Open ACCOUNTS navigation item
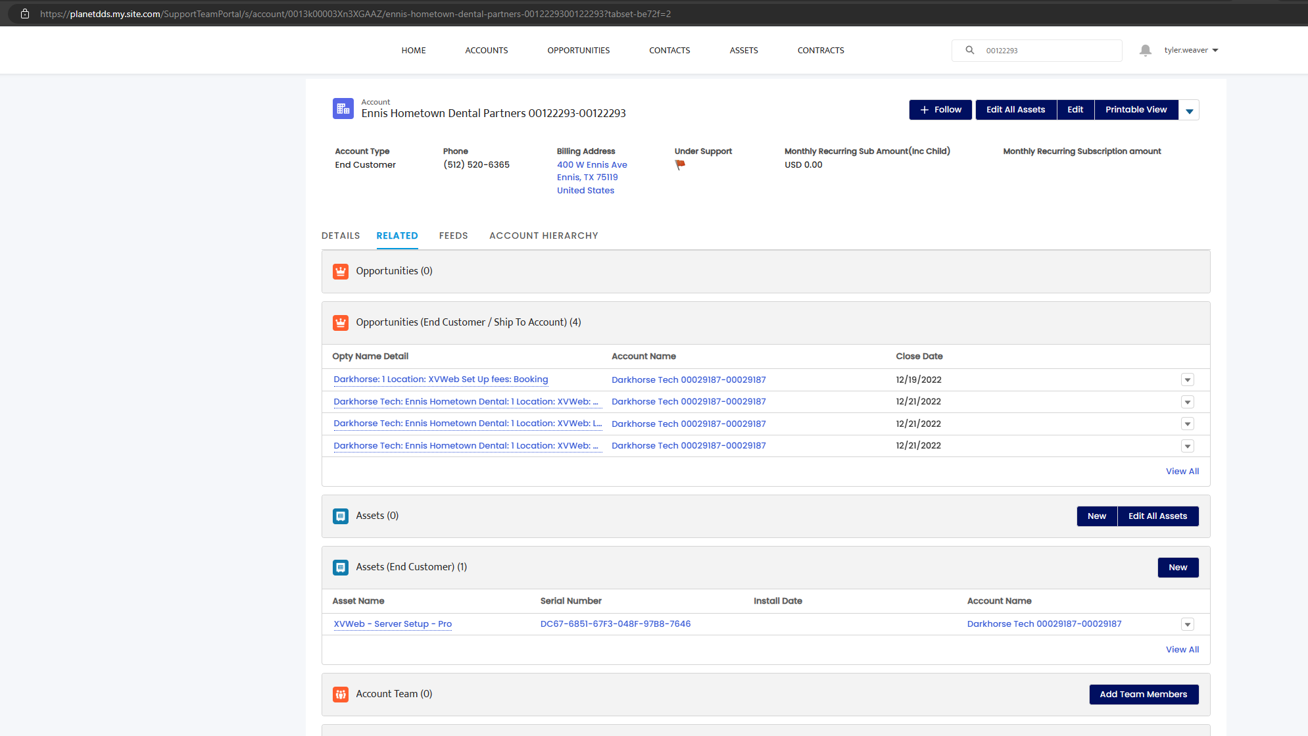Image resolution: width=1308 pixels, height=736 pixels. [487, 51]
